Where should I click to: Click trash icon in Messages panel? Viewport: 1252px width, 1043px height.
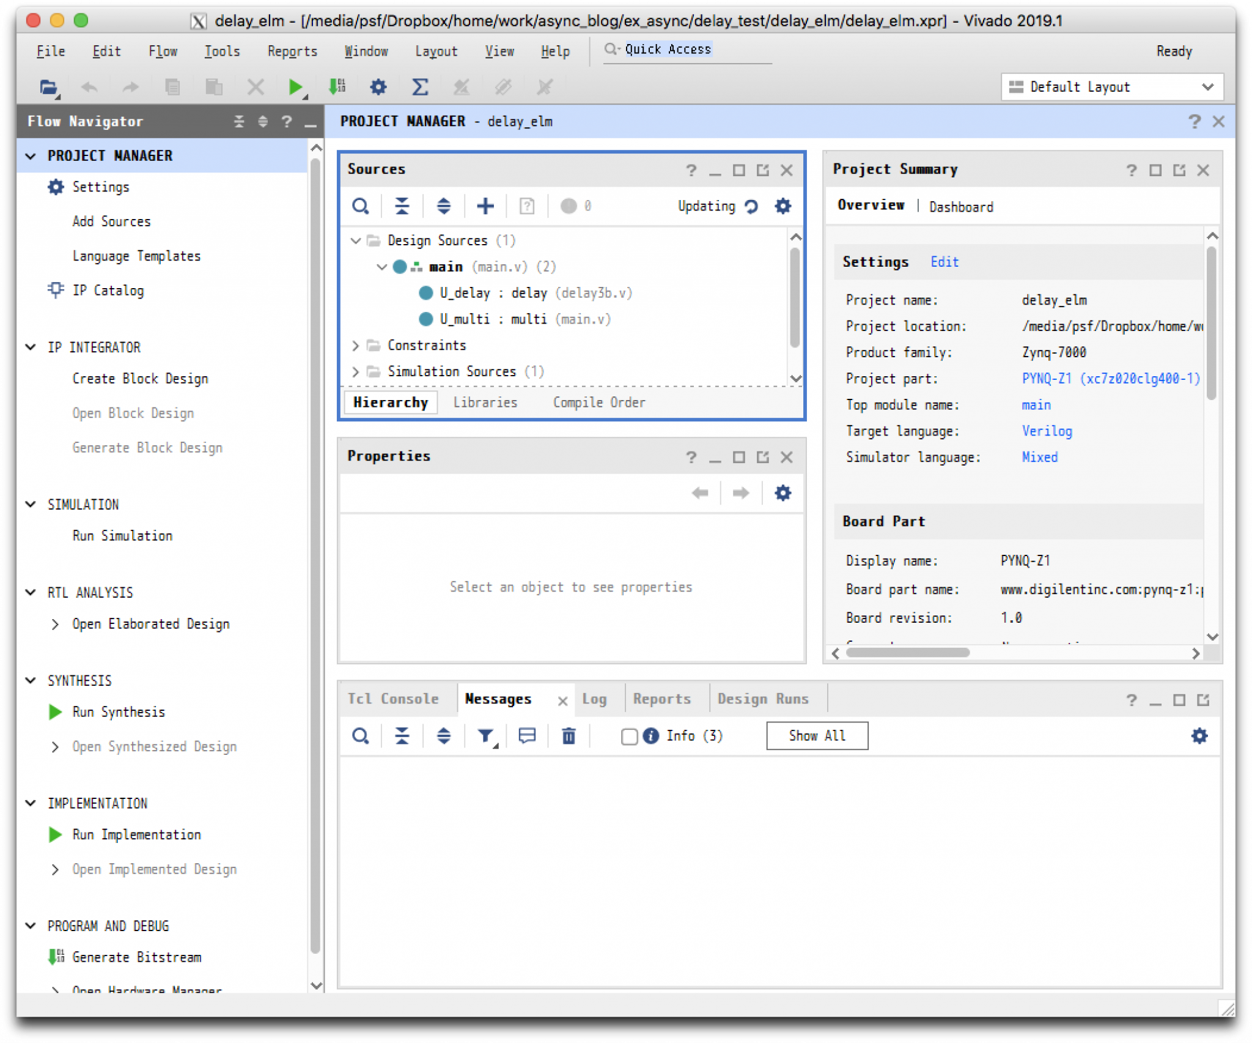(569, 736)
